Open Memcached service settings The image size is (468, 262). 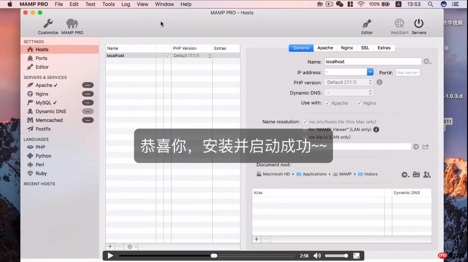pyautogui.click(x=49, y=120)
